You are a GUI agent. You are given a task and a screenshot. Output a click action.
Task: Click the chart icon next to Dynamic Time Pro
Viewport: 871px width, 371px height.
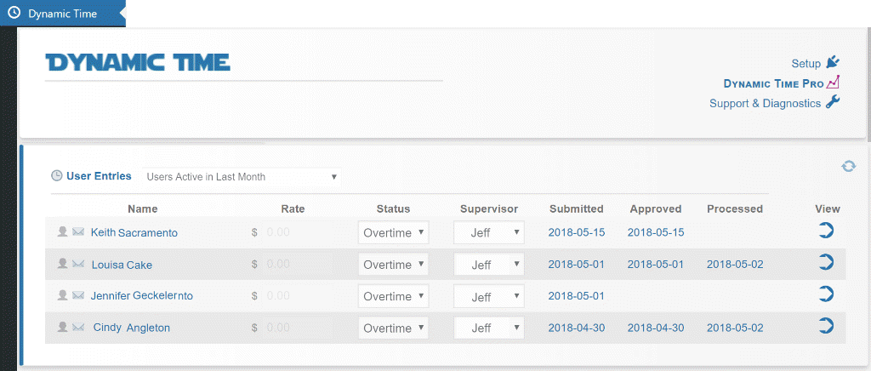(833, 83)
